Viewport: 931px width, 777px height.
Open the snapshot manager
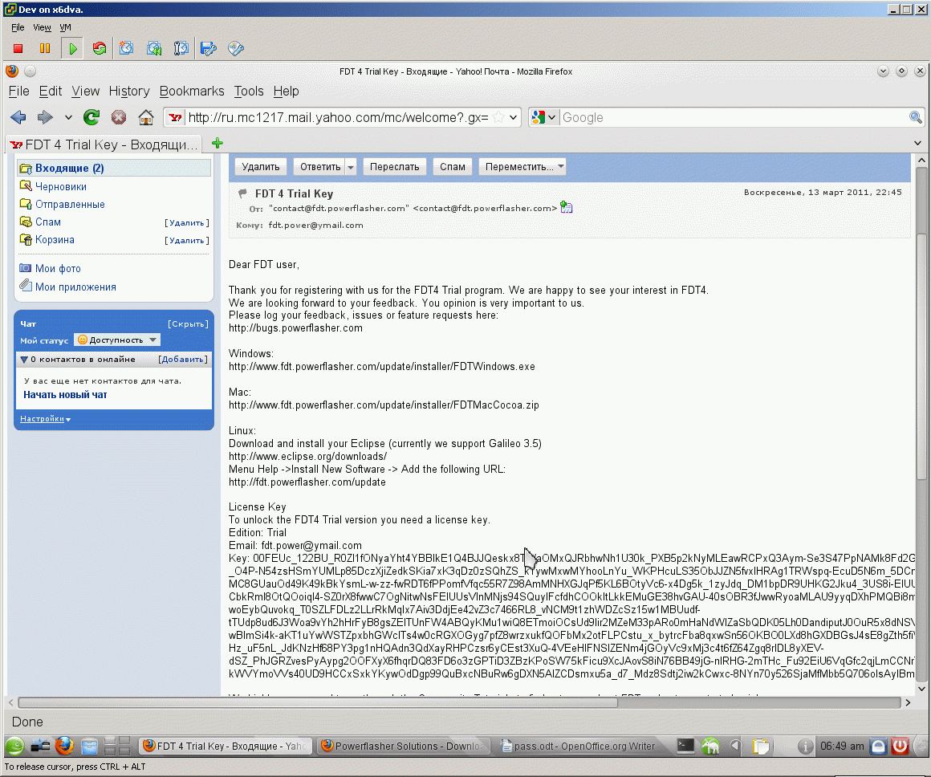click(x=181, y=49)
